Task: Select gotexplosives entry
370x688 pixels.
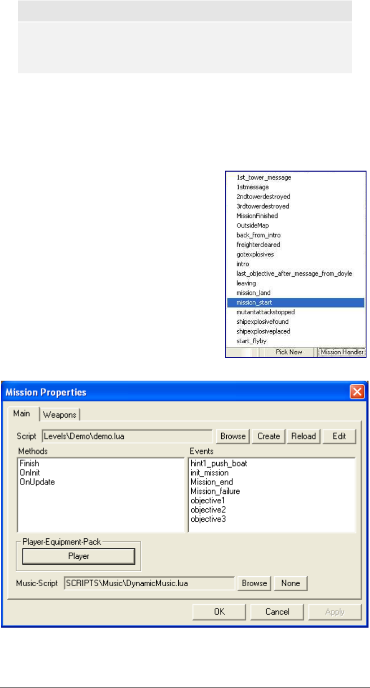Action: [x=255, y=254]
